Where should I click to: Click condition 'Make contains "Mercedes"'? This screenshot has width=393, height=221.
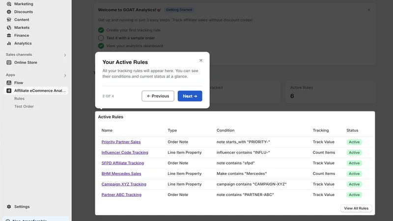tap(242, 173)
